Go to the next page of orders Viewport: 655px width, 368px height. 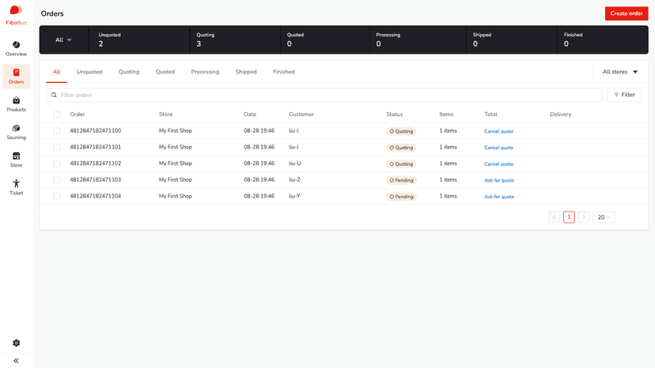coord(584,217)
